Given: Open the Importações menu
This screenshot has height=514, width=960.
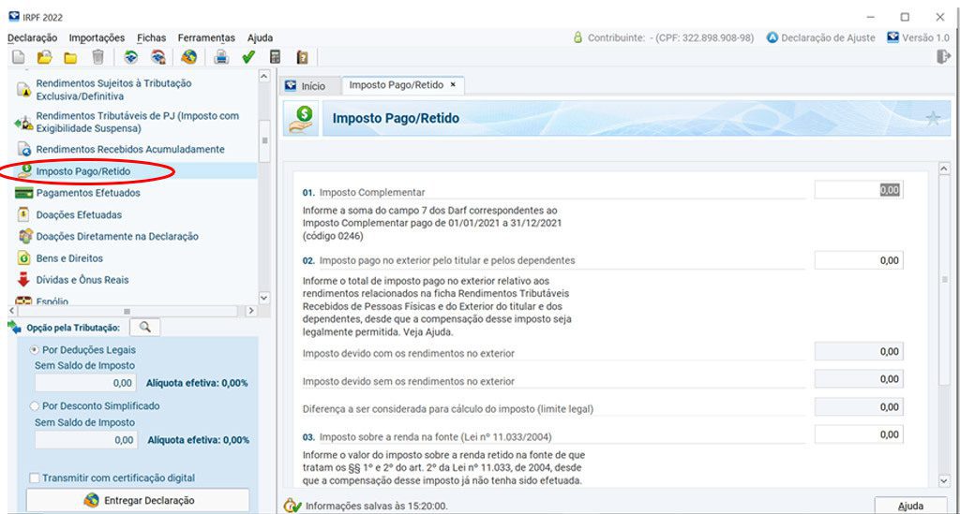Looking at the screenshot, I should pyautogui.click(x=97, y=37).
